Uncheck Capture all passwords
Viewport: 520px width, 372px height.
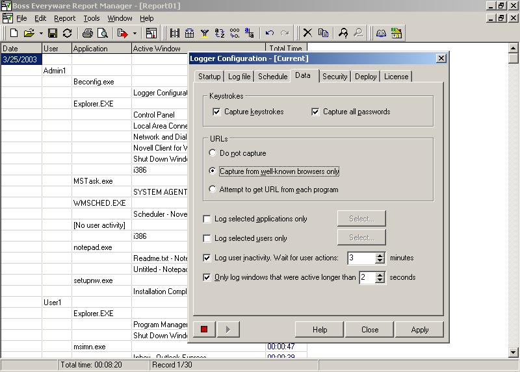click(316, 112)
